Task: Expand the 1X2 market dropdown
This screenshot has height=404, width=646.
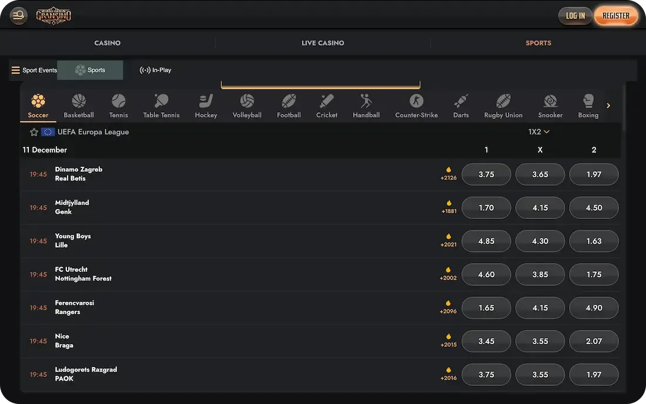Action: pos(539,132)
